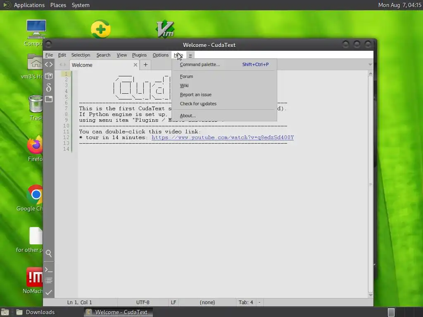This screenshot has height=317, width=423.
Task: Click the green plus desktop icon
Action: (101, 28)
